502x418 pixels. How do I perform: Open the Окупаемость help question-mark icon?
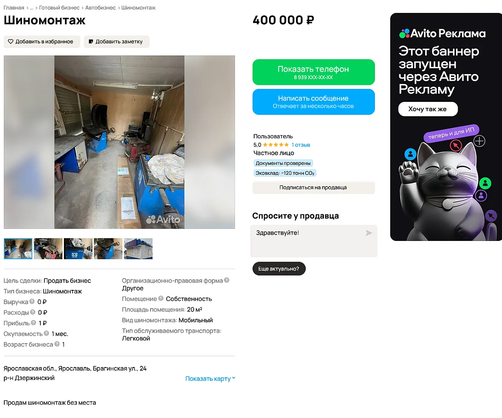(47, 333)
